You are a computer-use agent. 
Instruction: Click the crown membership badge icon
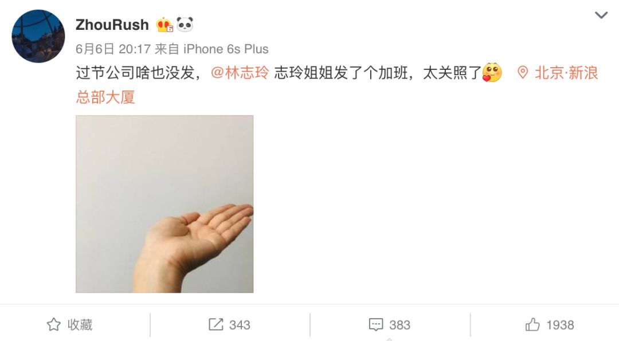[164, 25]
